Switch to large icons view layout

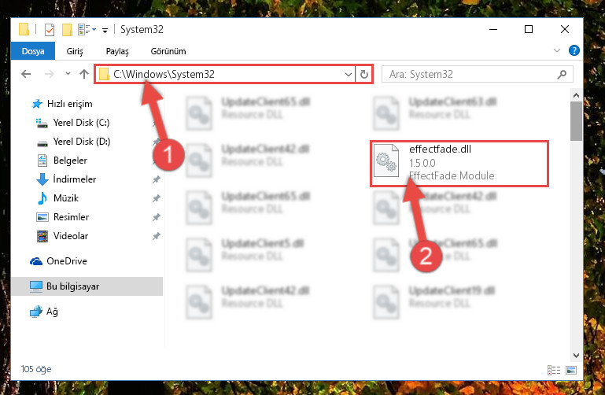[x=571, y=370]
